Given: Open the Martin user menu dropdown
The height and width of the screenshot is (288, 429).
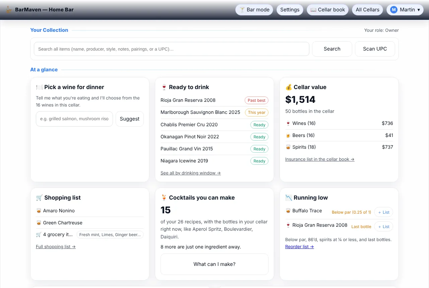Looking at the screenshot, I should [405, 10].
